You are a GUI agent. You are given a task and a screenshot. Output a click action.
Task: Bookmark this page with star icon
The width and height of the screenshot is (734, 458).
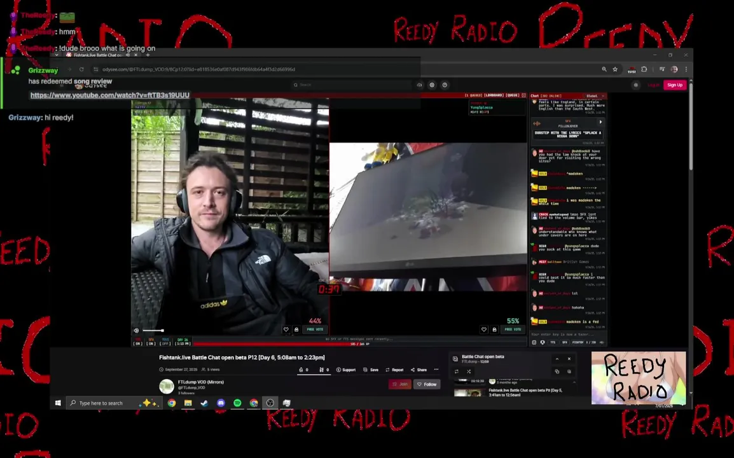click(x=615, y=69)
